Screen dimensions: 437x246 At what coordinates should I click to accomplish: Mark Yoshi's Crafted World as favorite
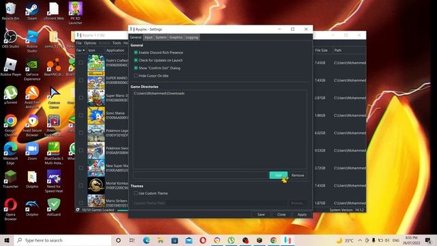click(x=81, y=63)
